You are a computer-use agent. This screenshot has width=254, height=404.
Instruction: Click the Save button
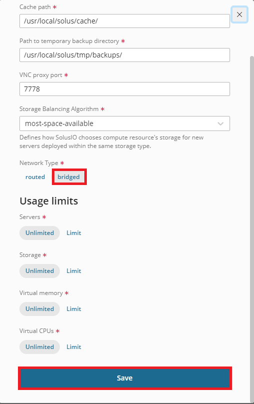(125, 378)
